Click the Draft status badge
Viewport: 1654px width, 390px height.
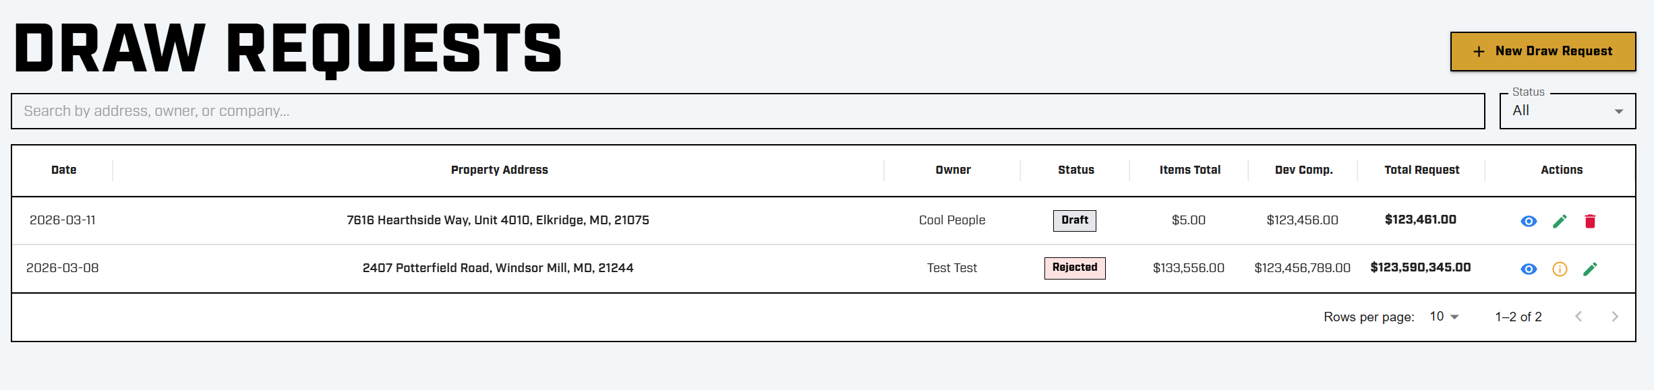pos(1074,220)
